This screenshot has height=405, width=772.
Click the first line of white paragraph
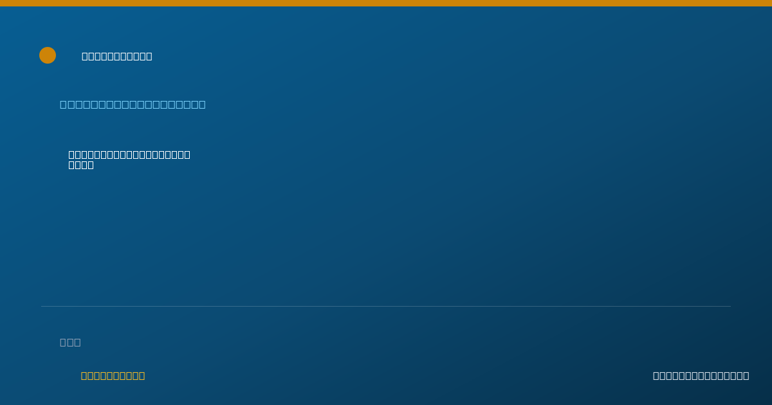pos(129,154)
